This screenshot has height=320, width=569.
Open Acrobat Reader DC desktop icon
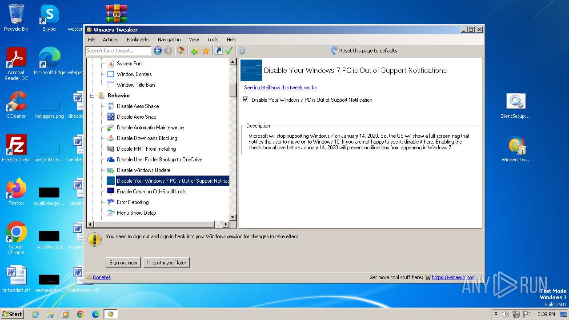(16, 64)
